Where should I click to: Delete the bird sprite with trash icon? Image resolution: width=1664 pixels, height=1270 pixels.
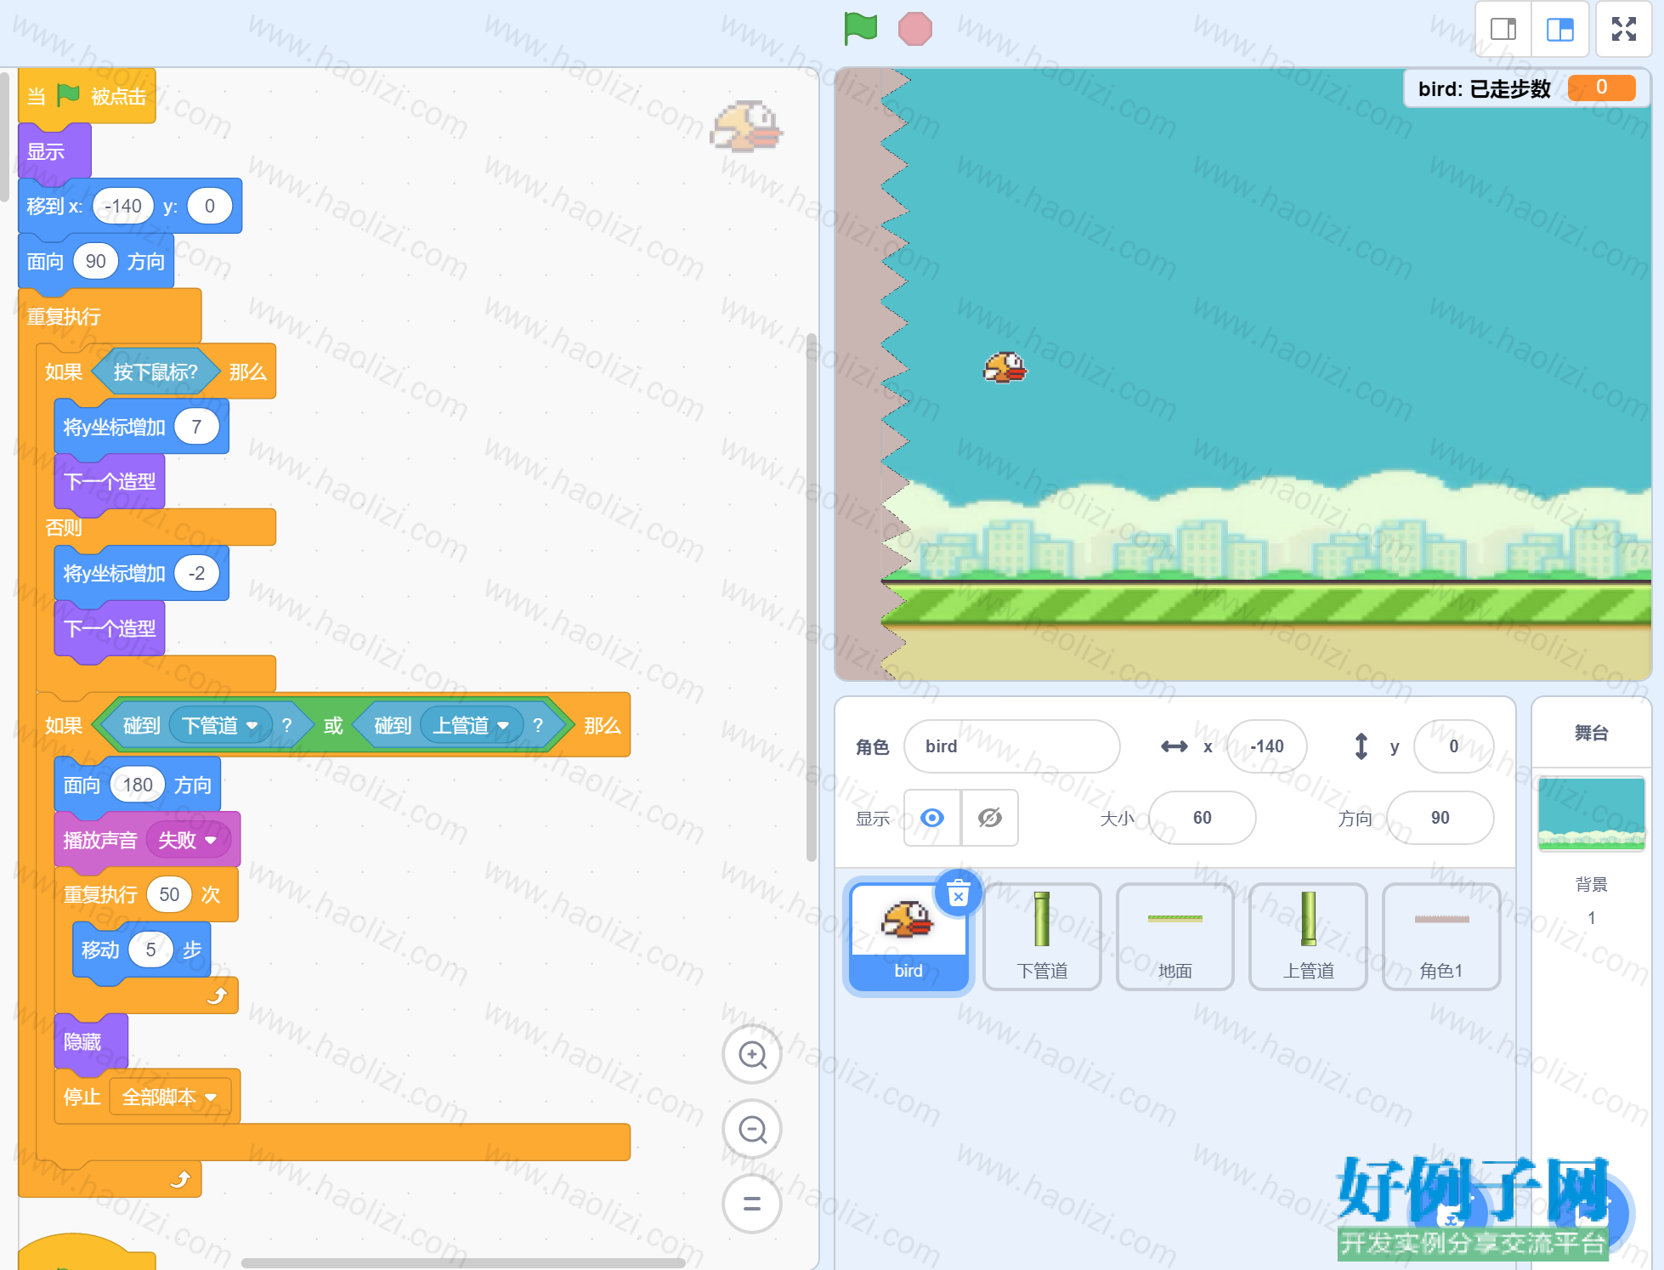(959, 893)
